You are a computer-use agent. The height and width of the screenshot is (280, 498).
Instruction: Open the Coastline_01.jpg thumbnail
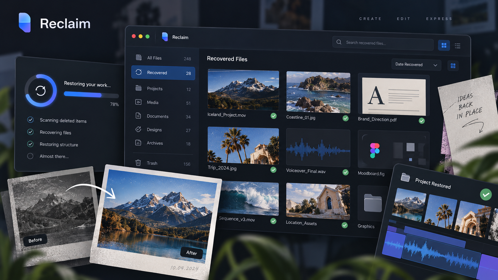pos(318,92)
